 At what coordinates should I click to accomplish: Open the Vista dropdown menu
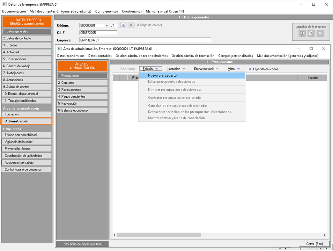pos(234,69)
